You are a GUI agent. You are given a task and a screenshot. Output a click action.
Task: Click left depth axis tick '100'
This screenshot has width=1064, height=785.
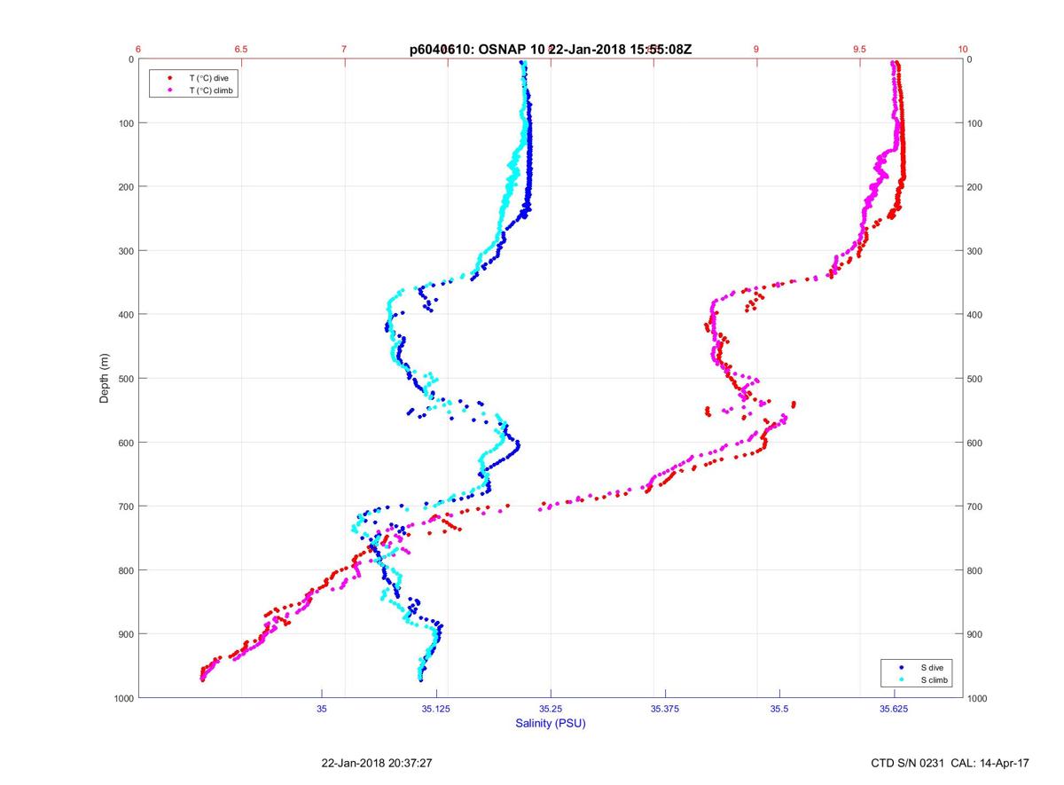point(126,123)
